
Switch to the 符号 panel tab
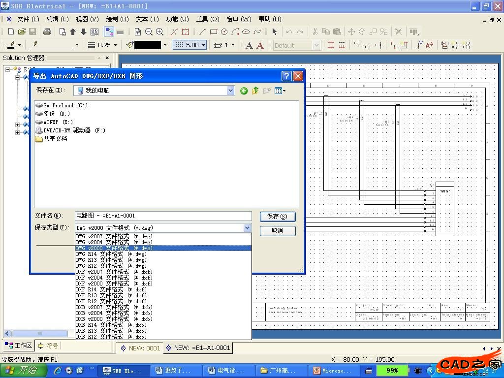tap(48, 346)
